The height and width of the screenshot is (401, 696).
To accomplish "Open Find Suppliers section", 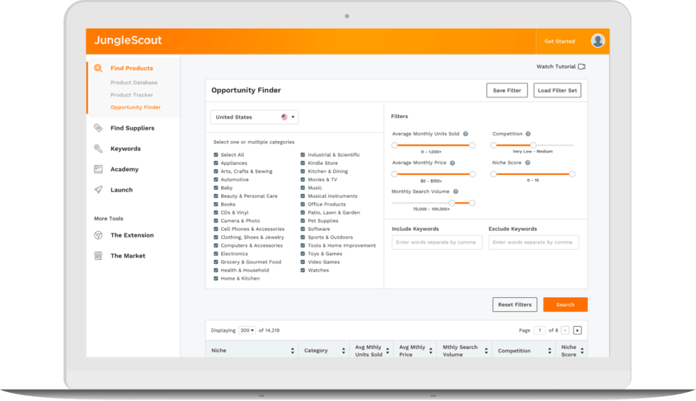I will pos(133,128).
